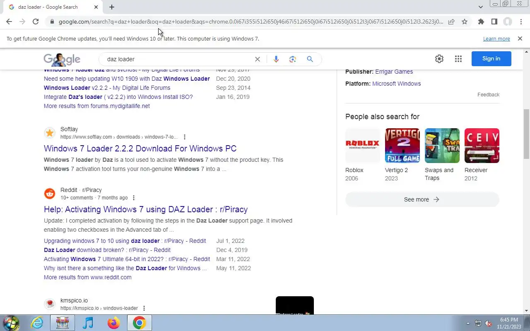Image resolution: width=530 pixels, height=331 pixels.
Task: Open Windows 7 Loader 2.2.2 Download result
Action: pos(140,149)
